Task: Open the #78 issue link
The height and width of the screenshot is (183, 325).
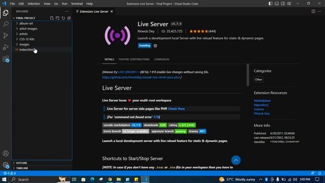Action: pos(156,117)
